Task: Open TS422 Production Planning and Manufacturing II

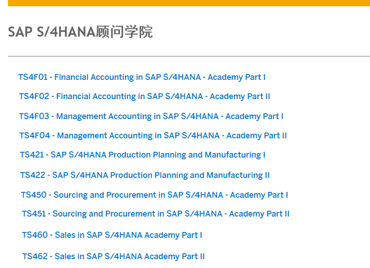Action: click(x=145, y=175)
